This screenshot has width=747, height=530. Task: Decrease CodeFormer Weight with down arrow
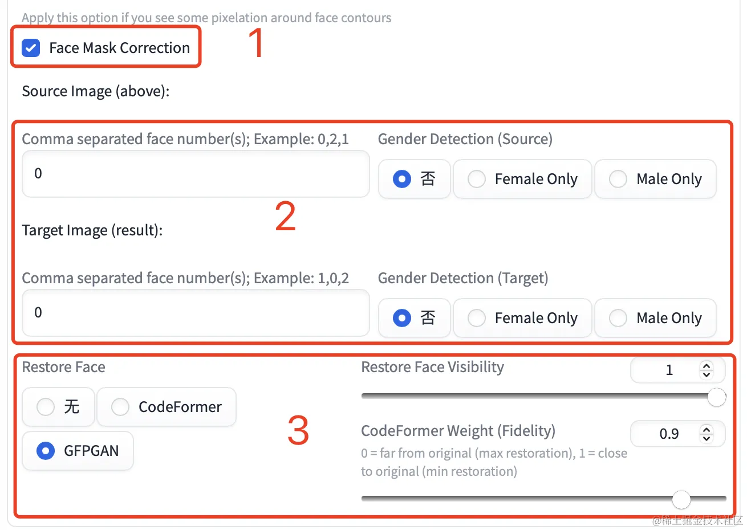pos(707,438)
